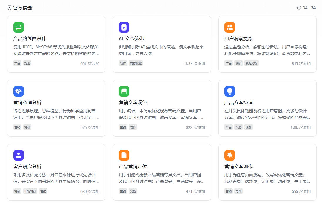The width and height of the screenshot is (322, 206).
Task: Open the 营销文案创作 card description
Action: tap(267, 178)
